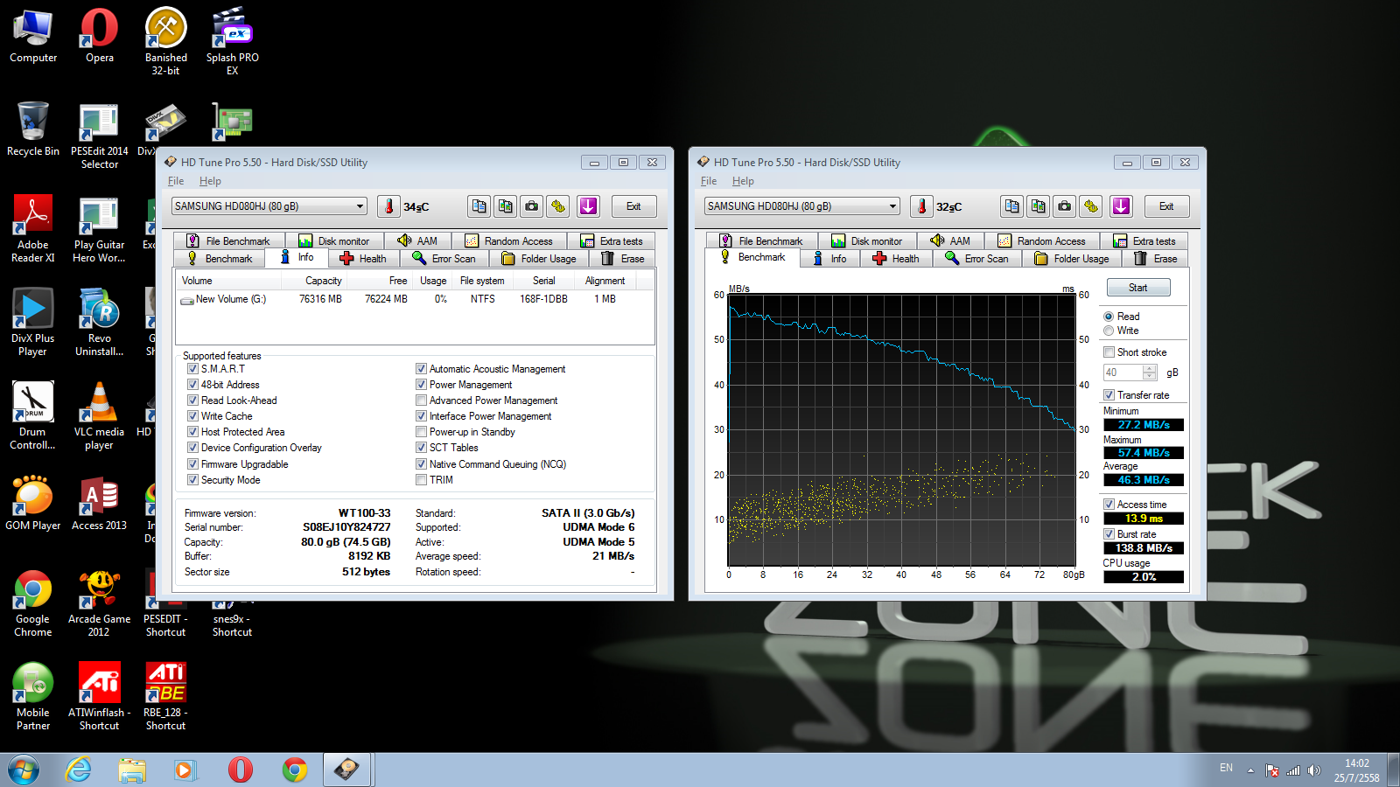Viewport: 1400px width, 787px height.
Task: Open the Windows Start menu
Action: (24, 770)
